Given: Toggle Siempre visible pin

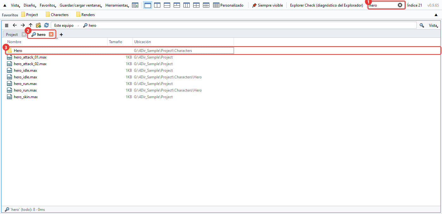Looking at the screenshot, I should tap(267, 5).
